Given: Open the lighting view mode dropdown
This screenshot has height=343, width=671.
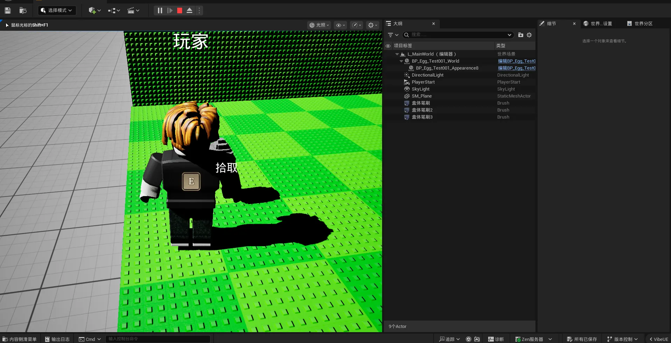Looking at the screenshot, I should point(319,25).
